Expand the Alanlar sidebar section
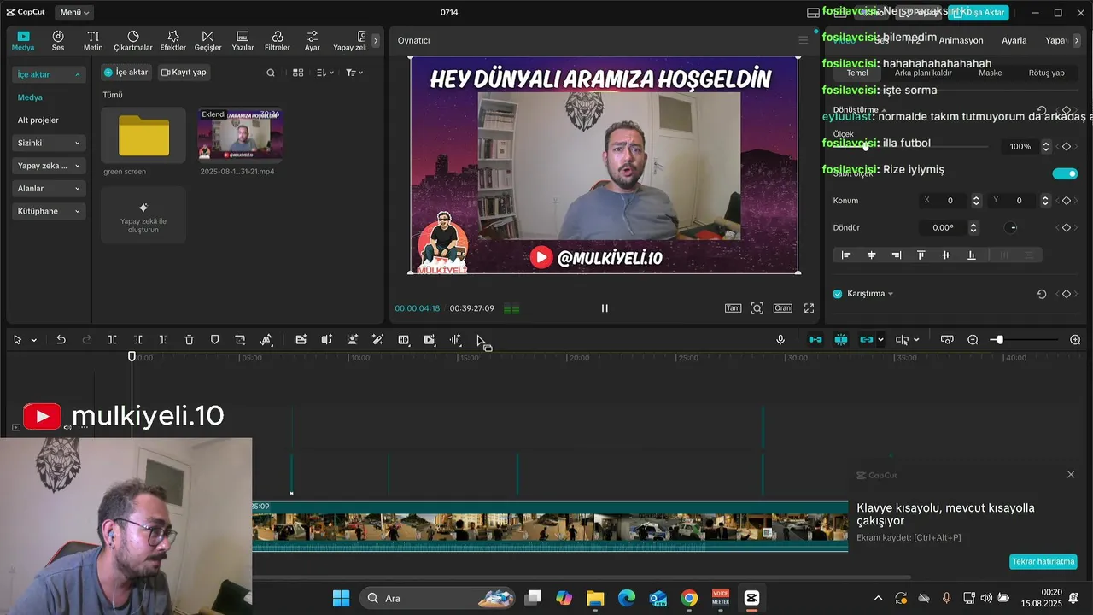 [49, 188]
